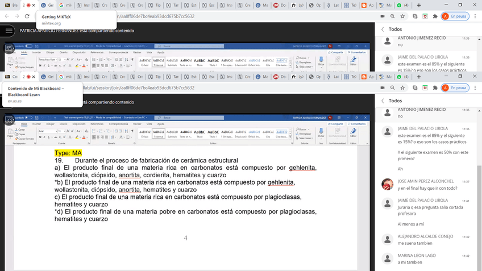This screenshot has width=482, height=271.
Task: Open Insertar tab in lower Word ribbon
Action: click(36, 123)
